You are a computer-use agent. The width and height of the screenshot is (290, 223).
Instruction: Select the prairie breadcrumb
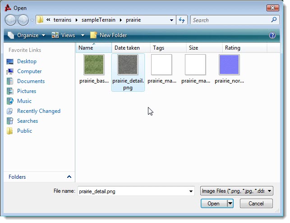tap(133, 20)
